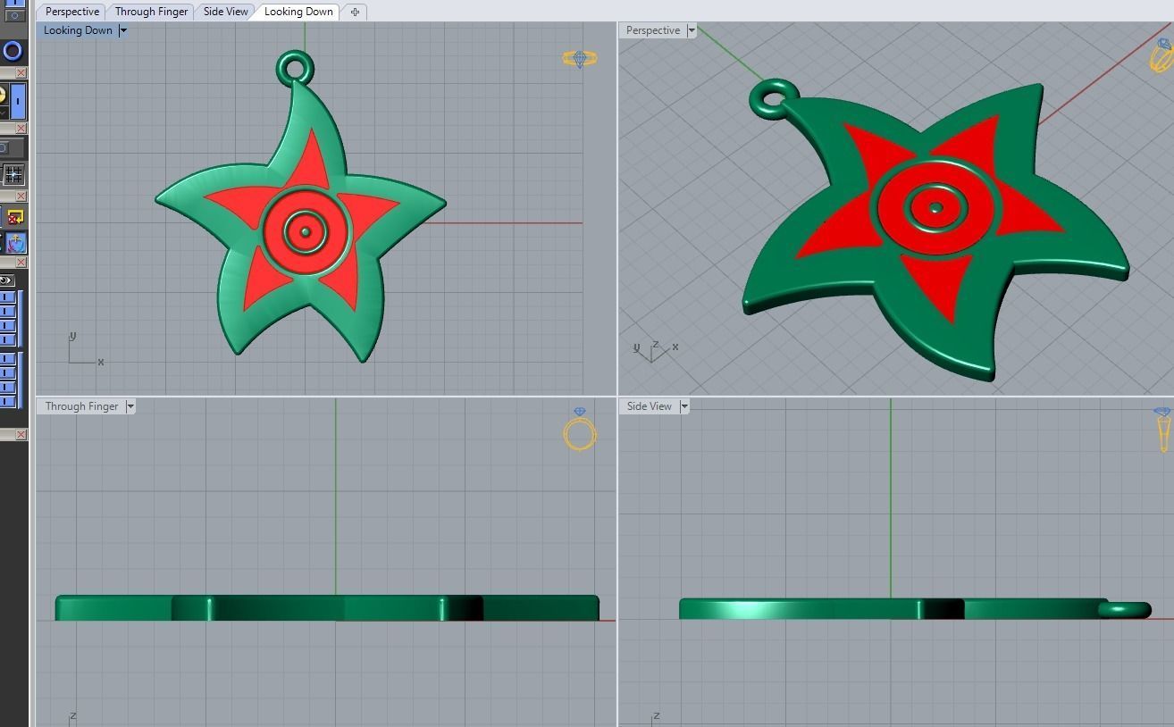Click the ring icon in Through Finger viewport

click(x=580, y=430)
